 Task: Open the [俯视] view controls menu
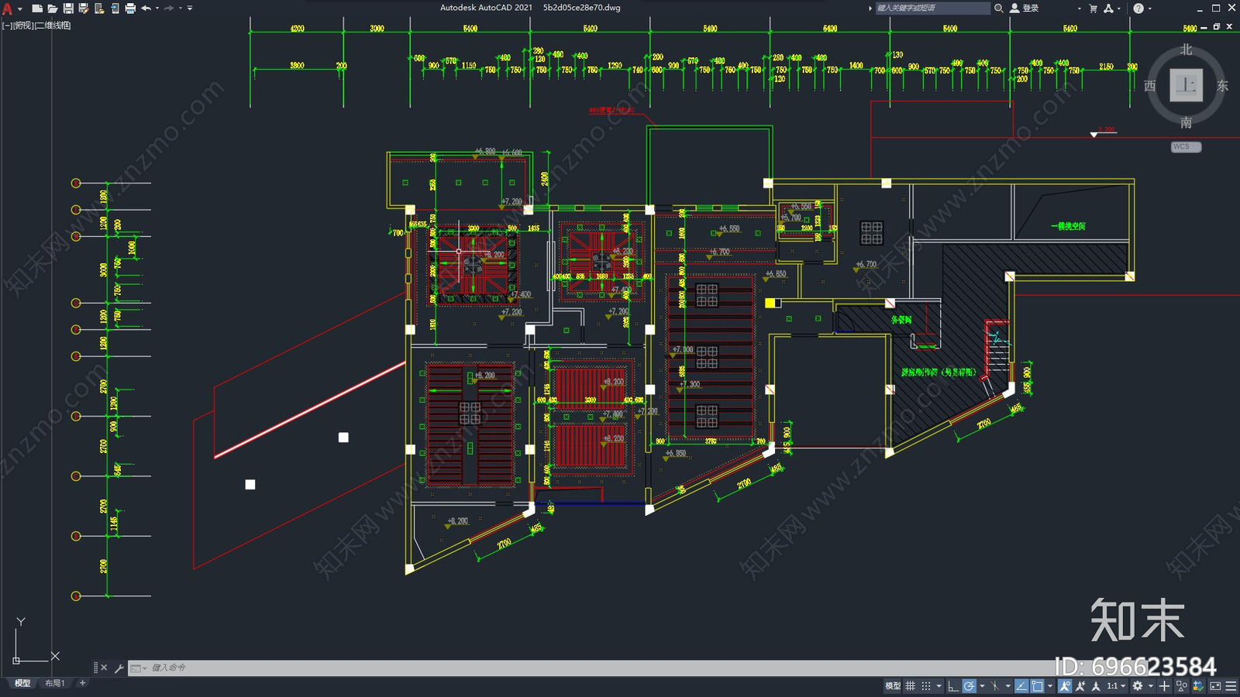point(23,26)
